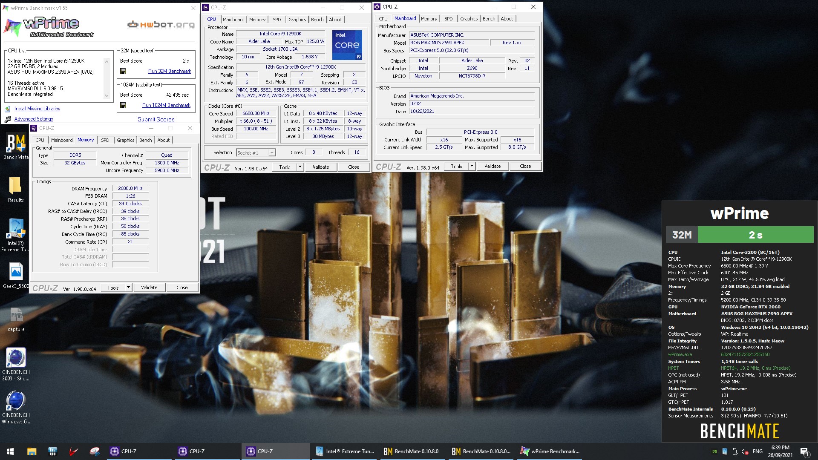The image size is (818, 460).
Task: Open the Results folder on the desktop
Action: 16,190
